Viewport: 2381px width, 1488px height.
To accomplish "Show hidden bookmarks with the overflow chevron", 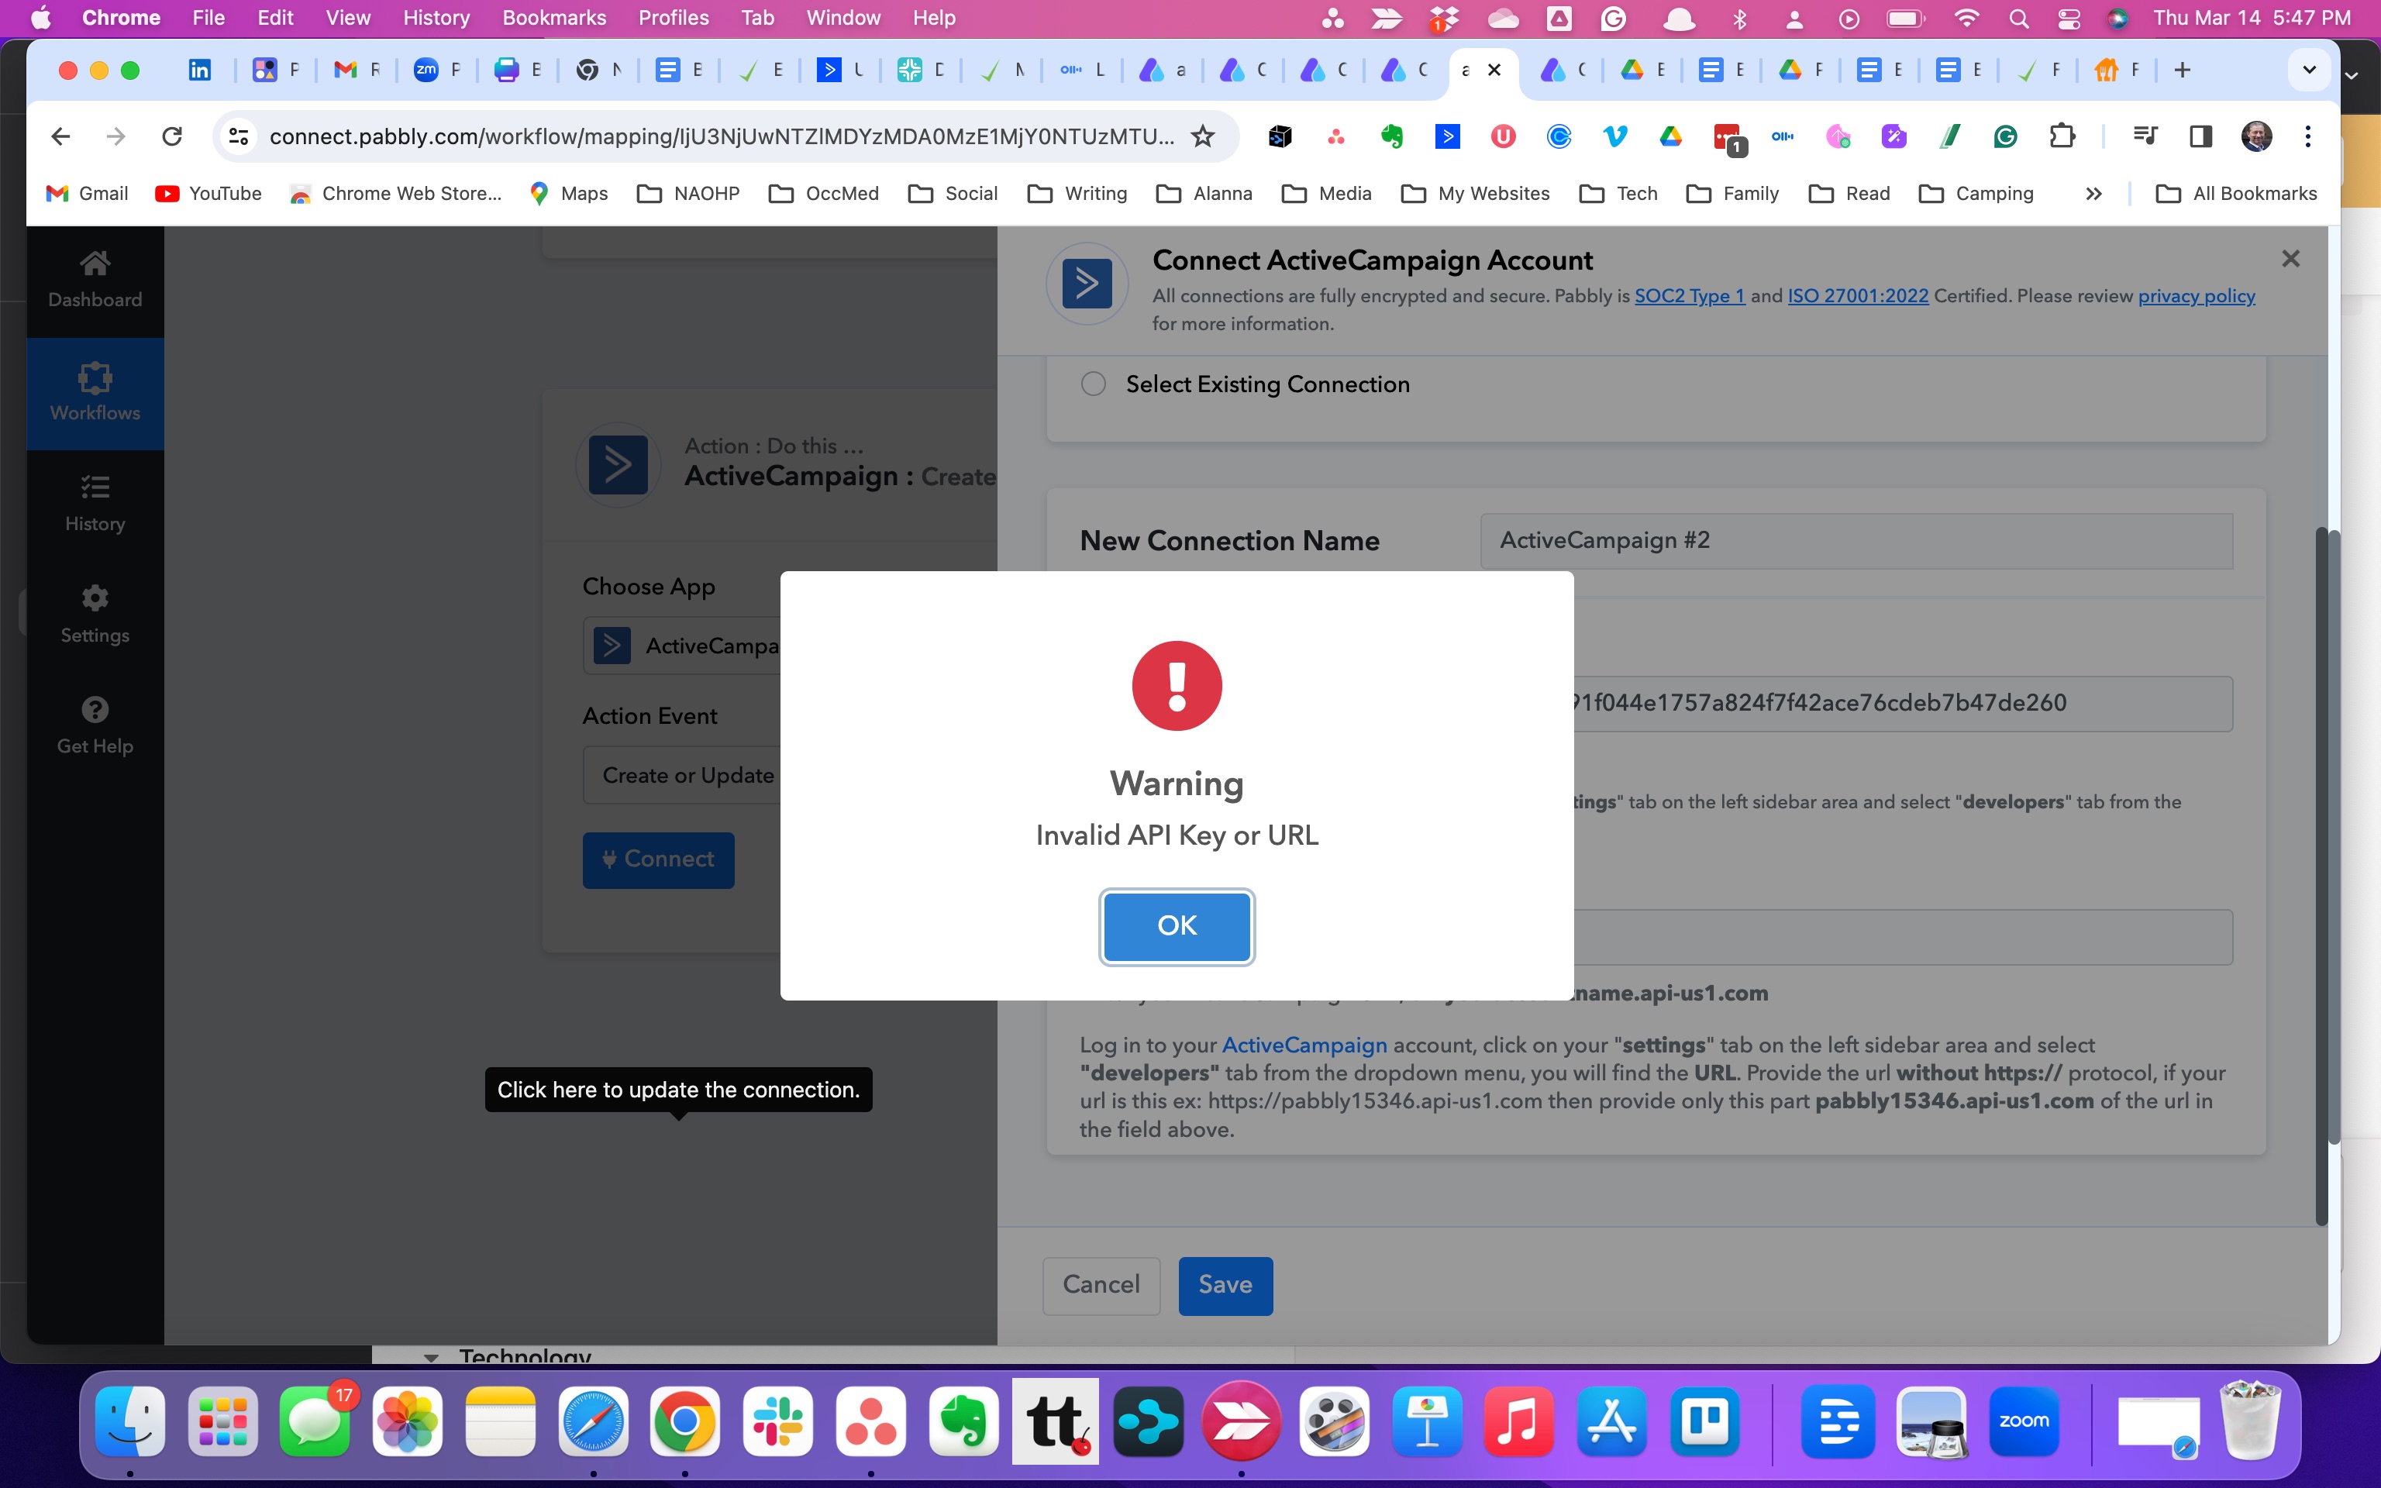I will [2093, 194].
